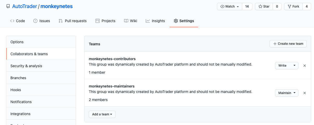Remove monkeynetes-contributors team with X icon
Screen dimensions: 314x125
[x=305, y=66]
